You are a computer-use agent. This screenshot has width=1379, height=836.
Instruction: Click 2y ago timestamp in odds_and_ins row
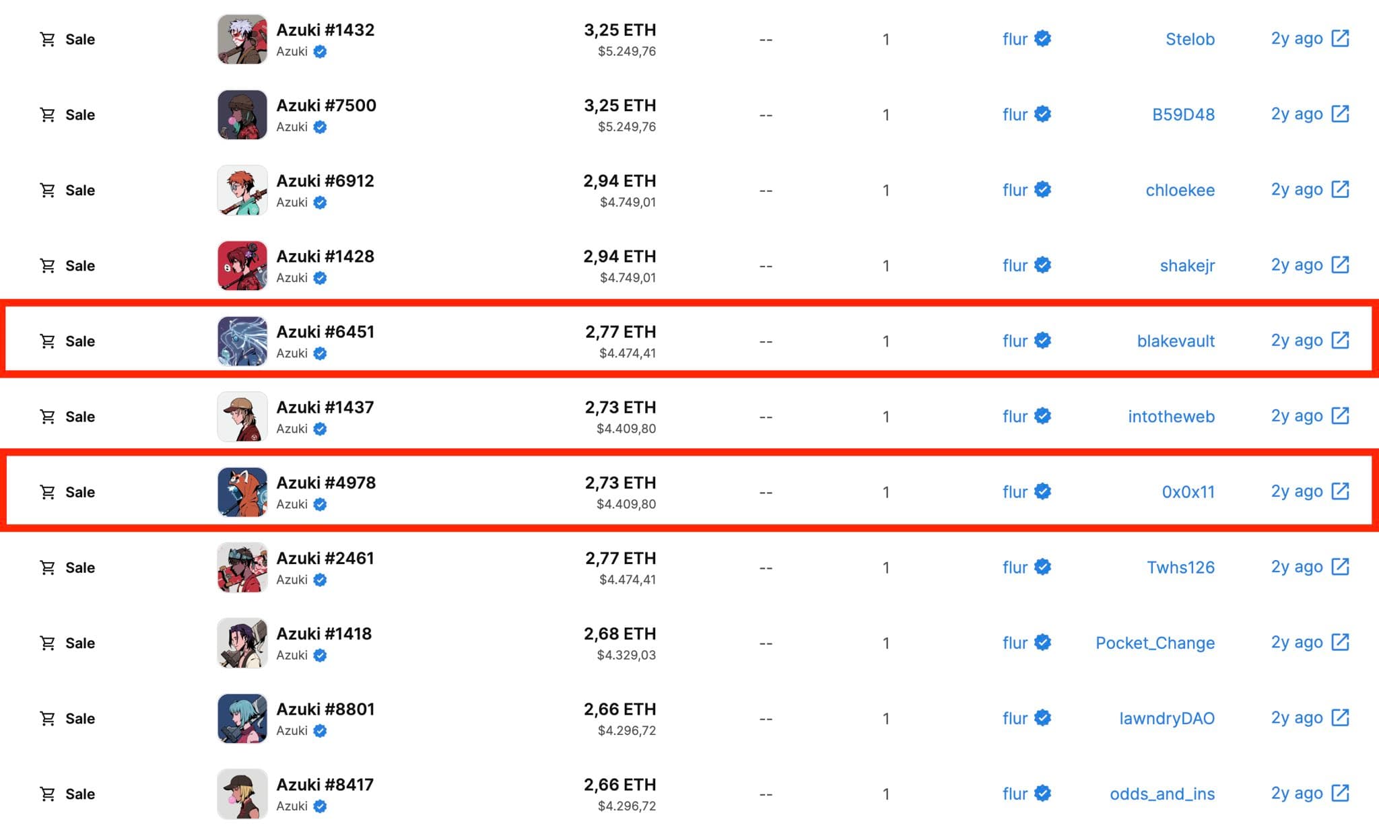click(x=1297, y=793)
